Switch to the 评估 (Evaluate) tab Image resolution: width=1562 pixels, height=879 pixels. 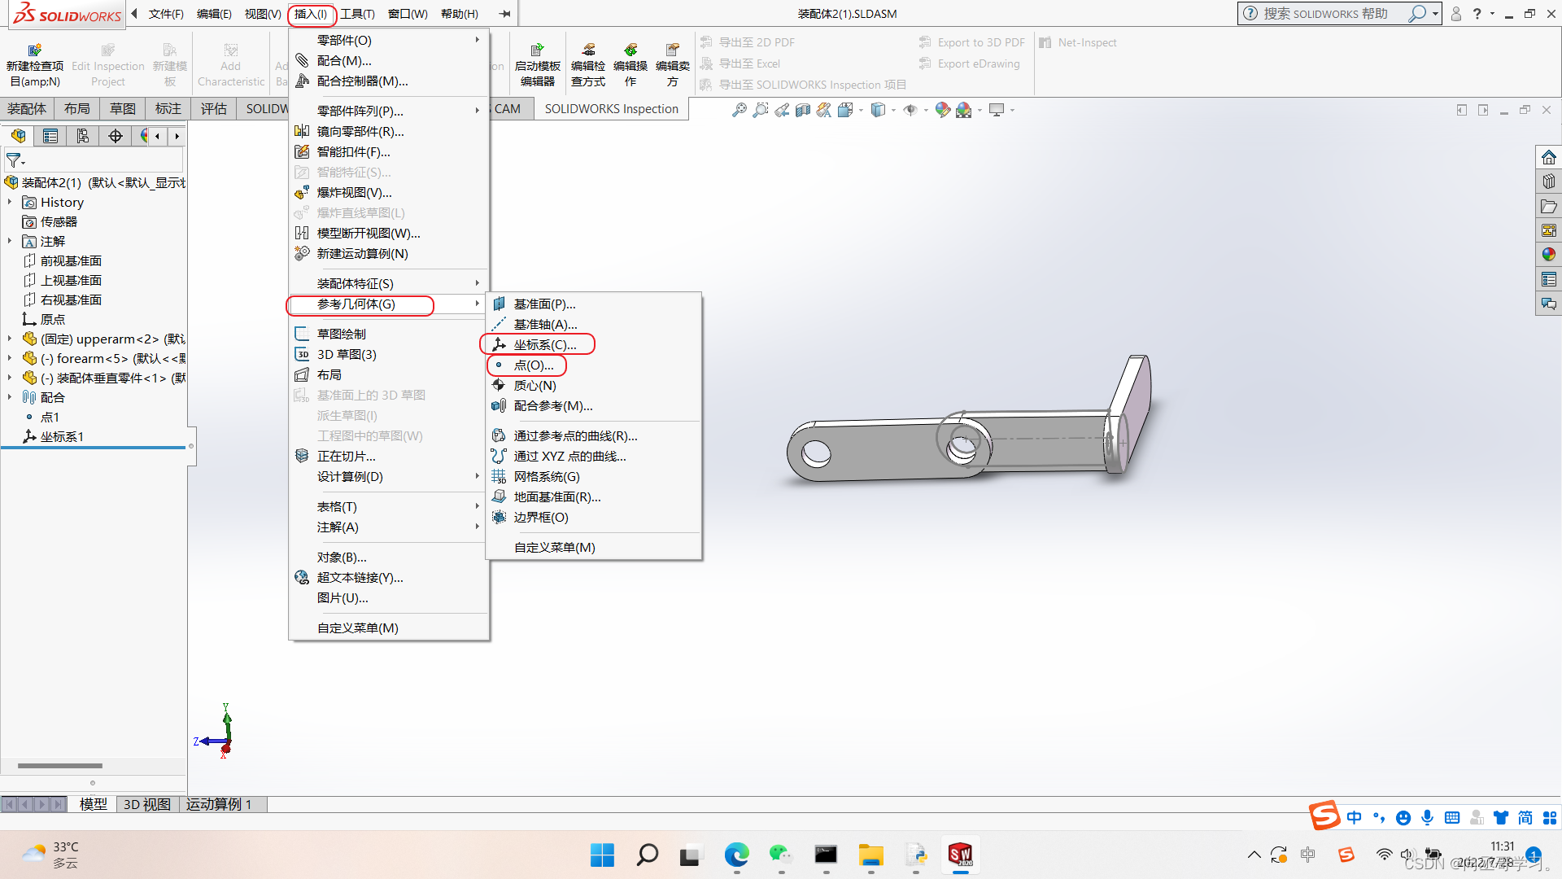[213, 108]
